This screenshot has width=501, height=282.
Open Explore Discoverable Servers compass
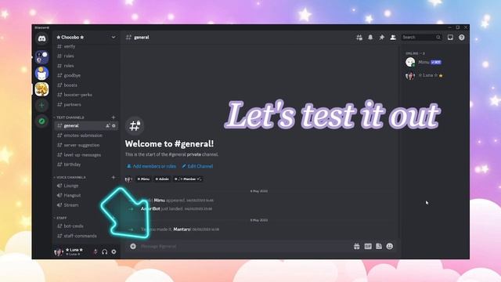[x=41, y=121]
